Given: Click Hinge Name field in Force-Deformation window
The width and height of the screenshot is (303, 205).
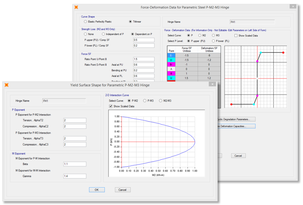Looking at the screenshot, I should coord(252,22).
